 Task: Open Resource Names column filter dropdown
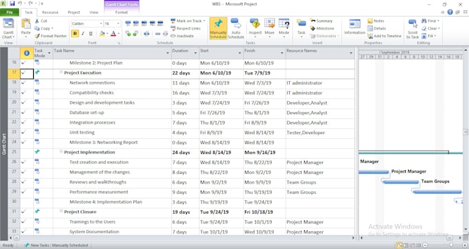tap(351, 53)
